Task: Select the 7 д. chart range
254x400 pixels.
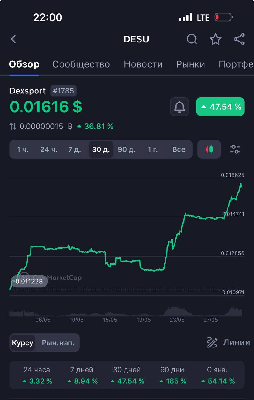Action: click(x=75, y=149)
